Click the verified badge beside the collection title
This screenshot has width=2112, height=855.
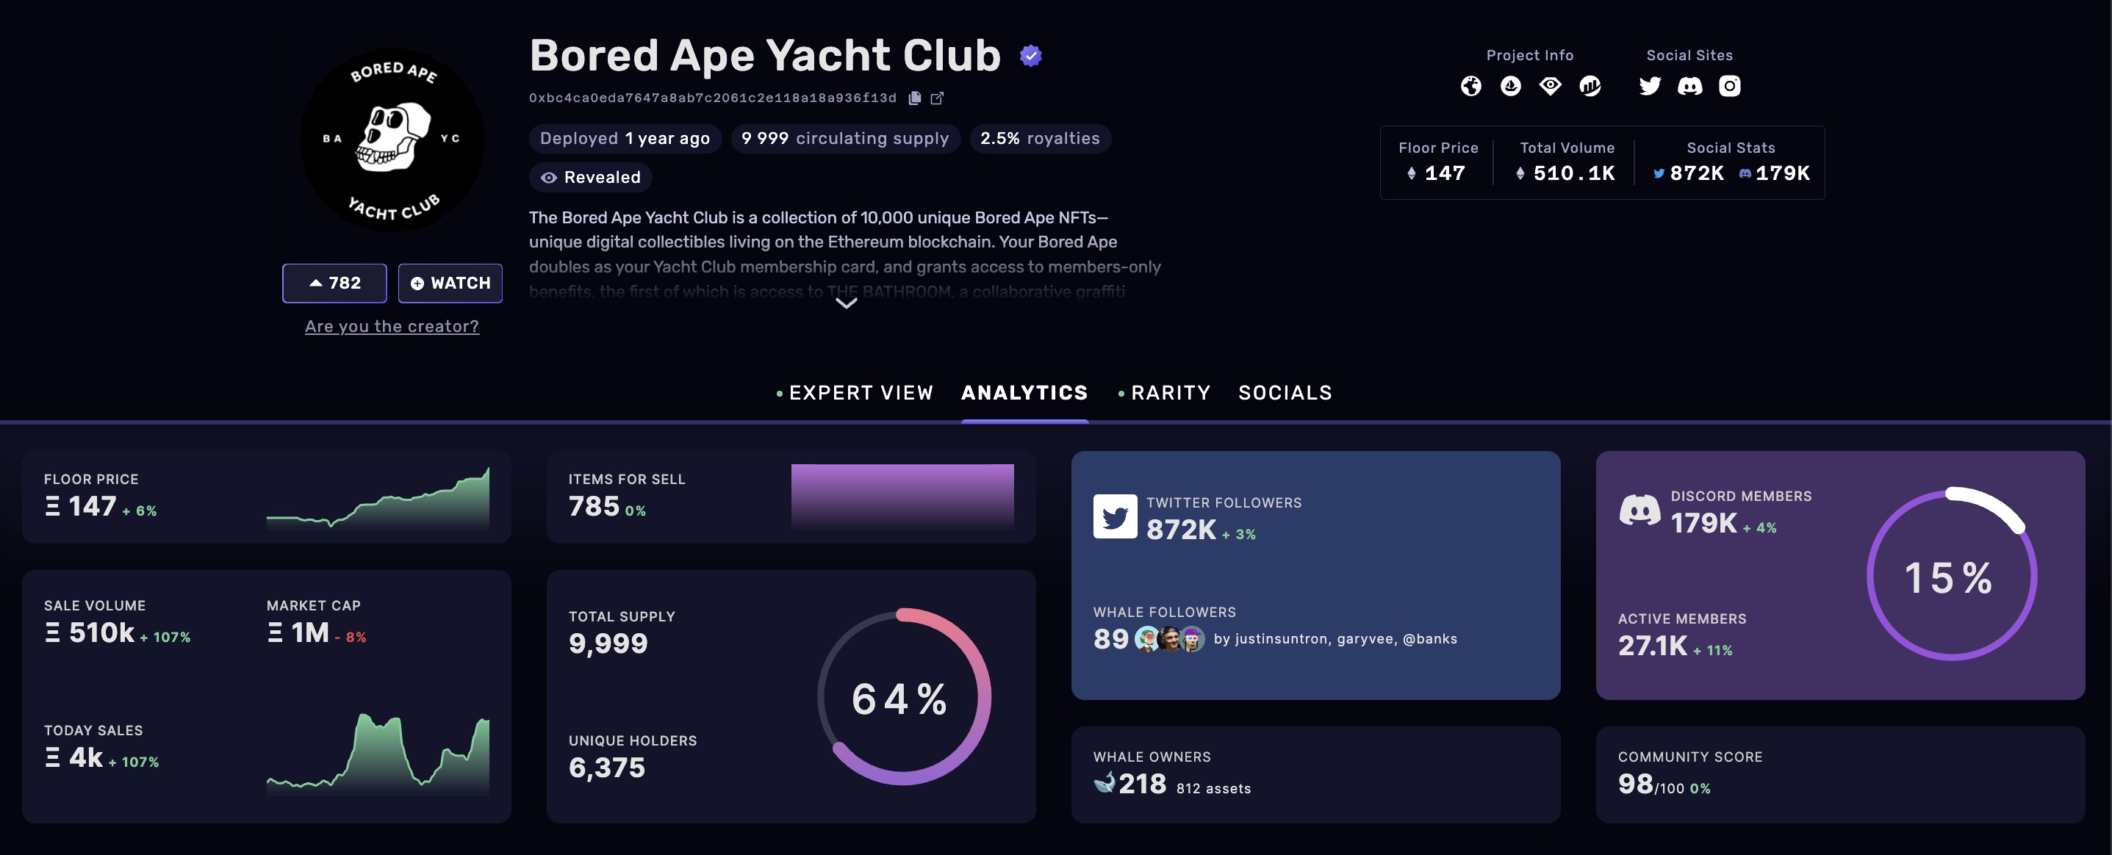1030,56
